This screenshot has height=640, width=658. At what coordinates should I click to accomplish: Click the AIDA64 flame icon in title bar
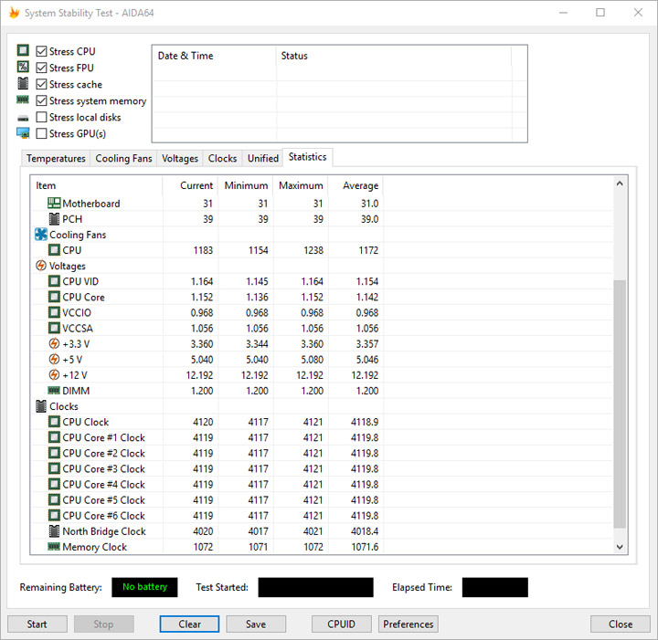15,13
